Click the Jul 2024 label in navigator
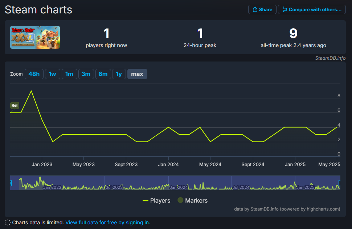 pyautogui.click(x=241, y=187)
